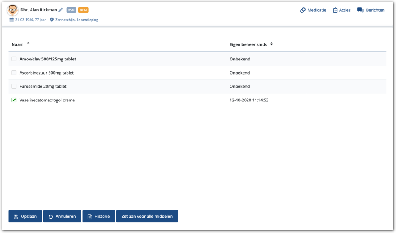Enable the Ascorbinezuur 500mg tablet checkbox
The width and height of the screenshot is (396, 233).
tap(14, 73)
